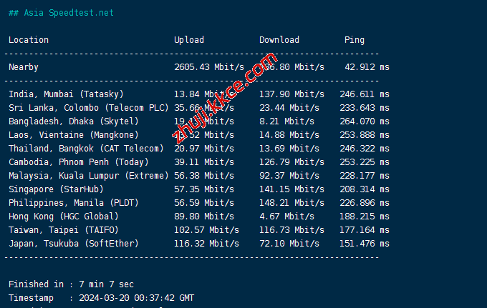Click the Finished in 7 min 7 sec line
Screen dimensions: 487x308
pos(71,284)
